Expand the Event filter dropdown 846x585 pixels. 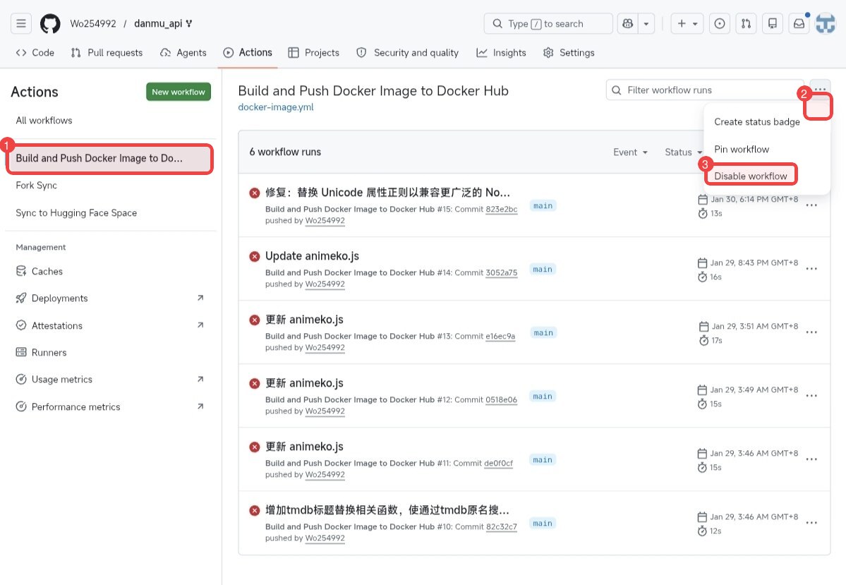[x=630, y=152]
